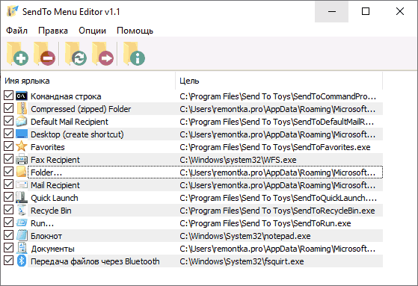This screenshot has width=418, height=286.
Task: Click the remove shortcut folder icon with minus
Action: pyautogui.click(x=44, y=54)
